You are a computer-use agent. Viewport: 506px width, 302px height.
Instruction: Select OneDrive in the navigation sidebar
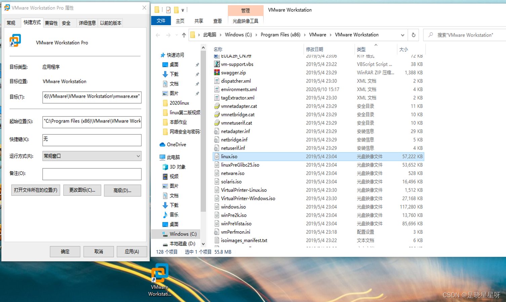[173, 144]
